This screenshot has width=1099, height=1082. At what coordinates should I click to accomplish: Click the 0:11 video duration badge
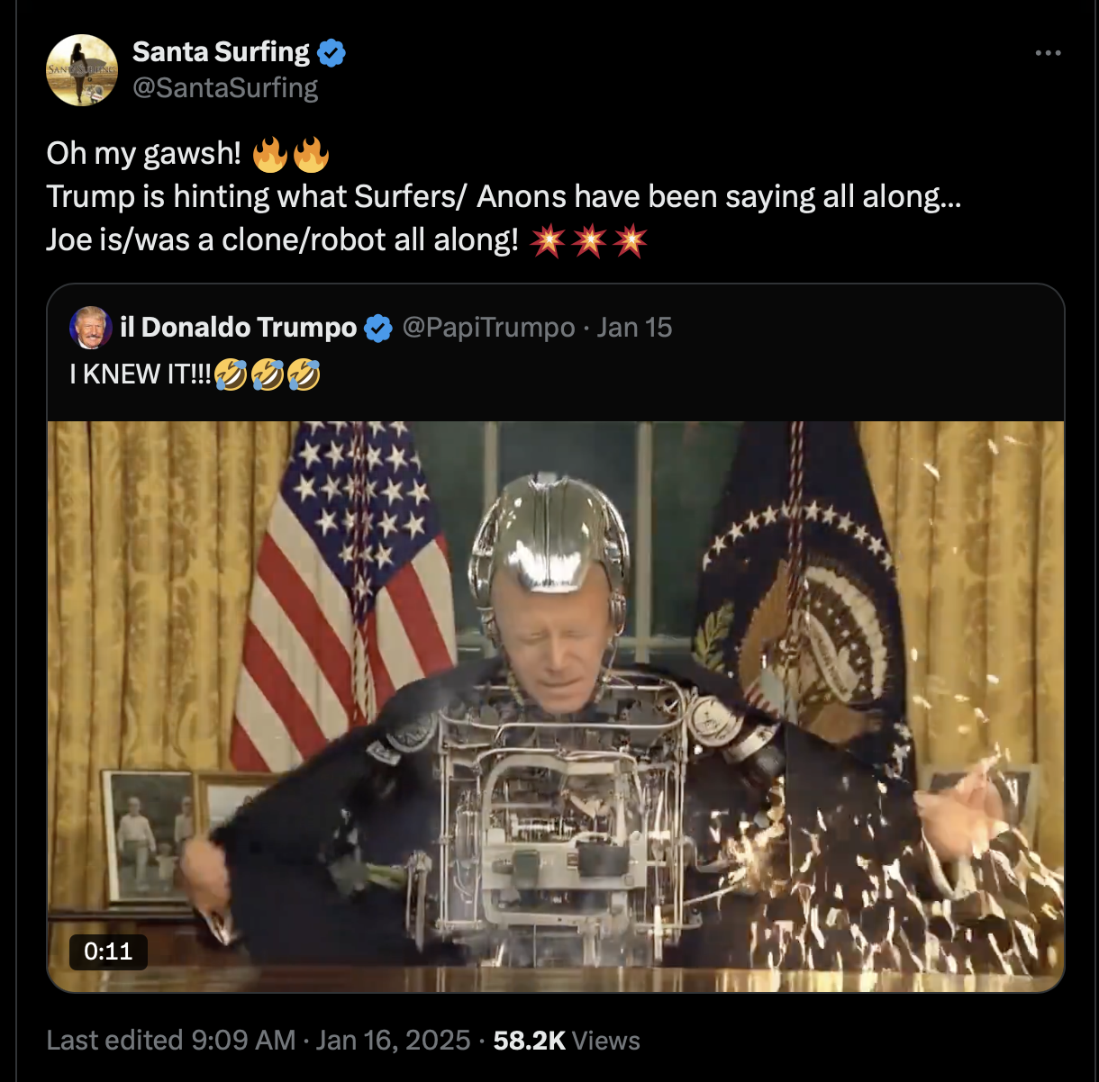point(108,951)
